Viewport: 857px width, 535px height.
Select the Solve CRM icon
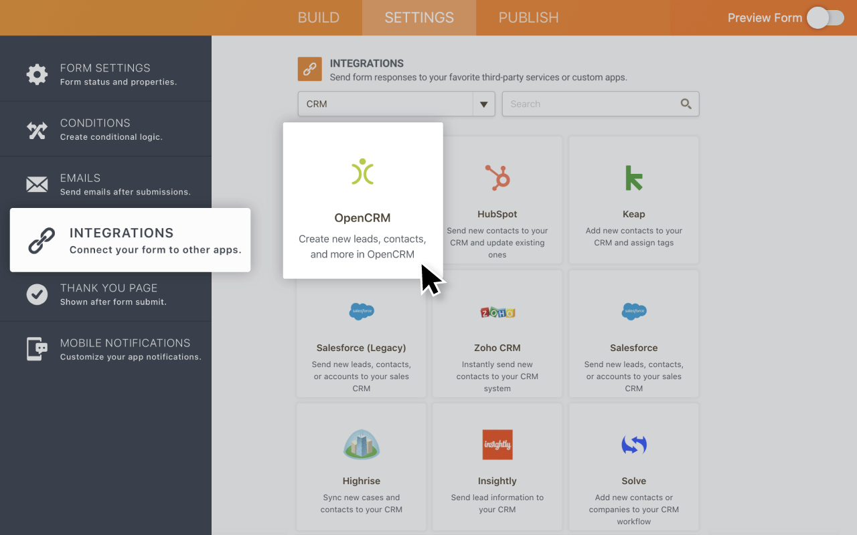(633, 444)
